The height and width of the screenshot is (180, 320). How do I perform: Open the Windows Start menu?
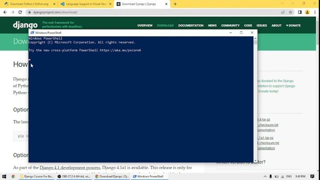click(x=4, y=176)
